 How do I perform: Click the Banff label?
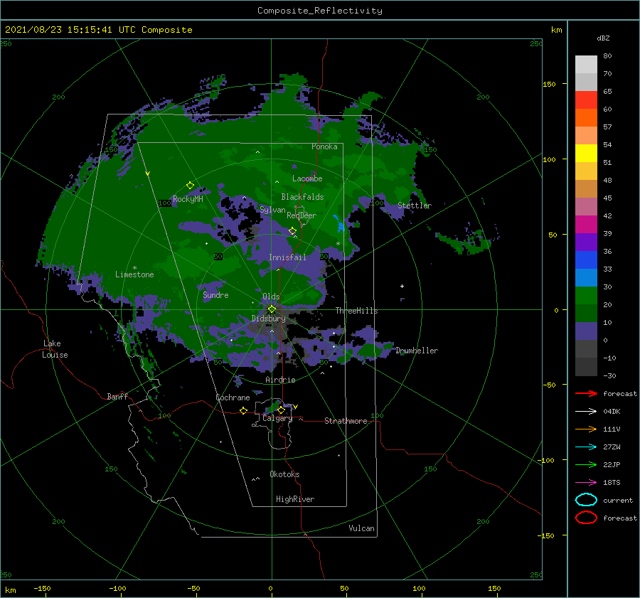[117, 397]
